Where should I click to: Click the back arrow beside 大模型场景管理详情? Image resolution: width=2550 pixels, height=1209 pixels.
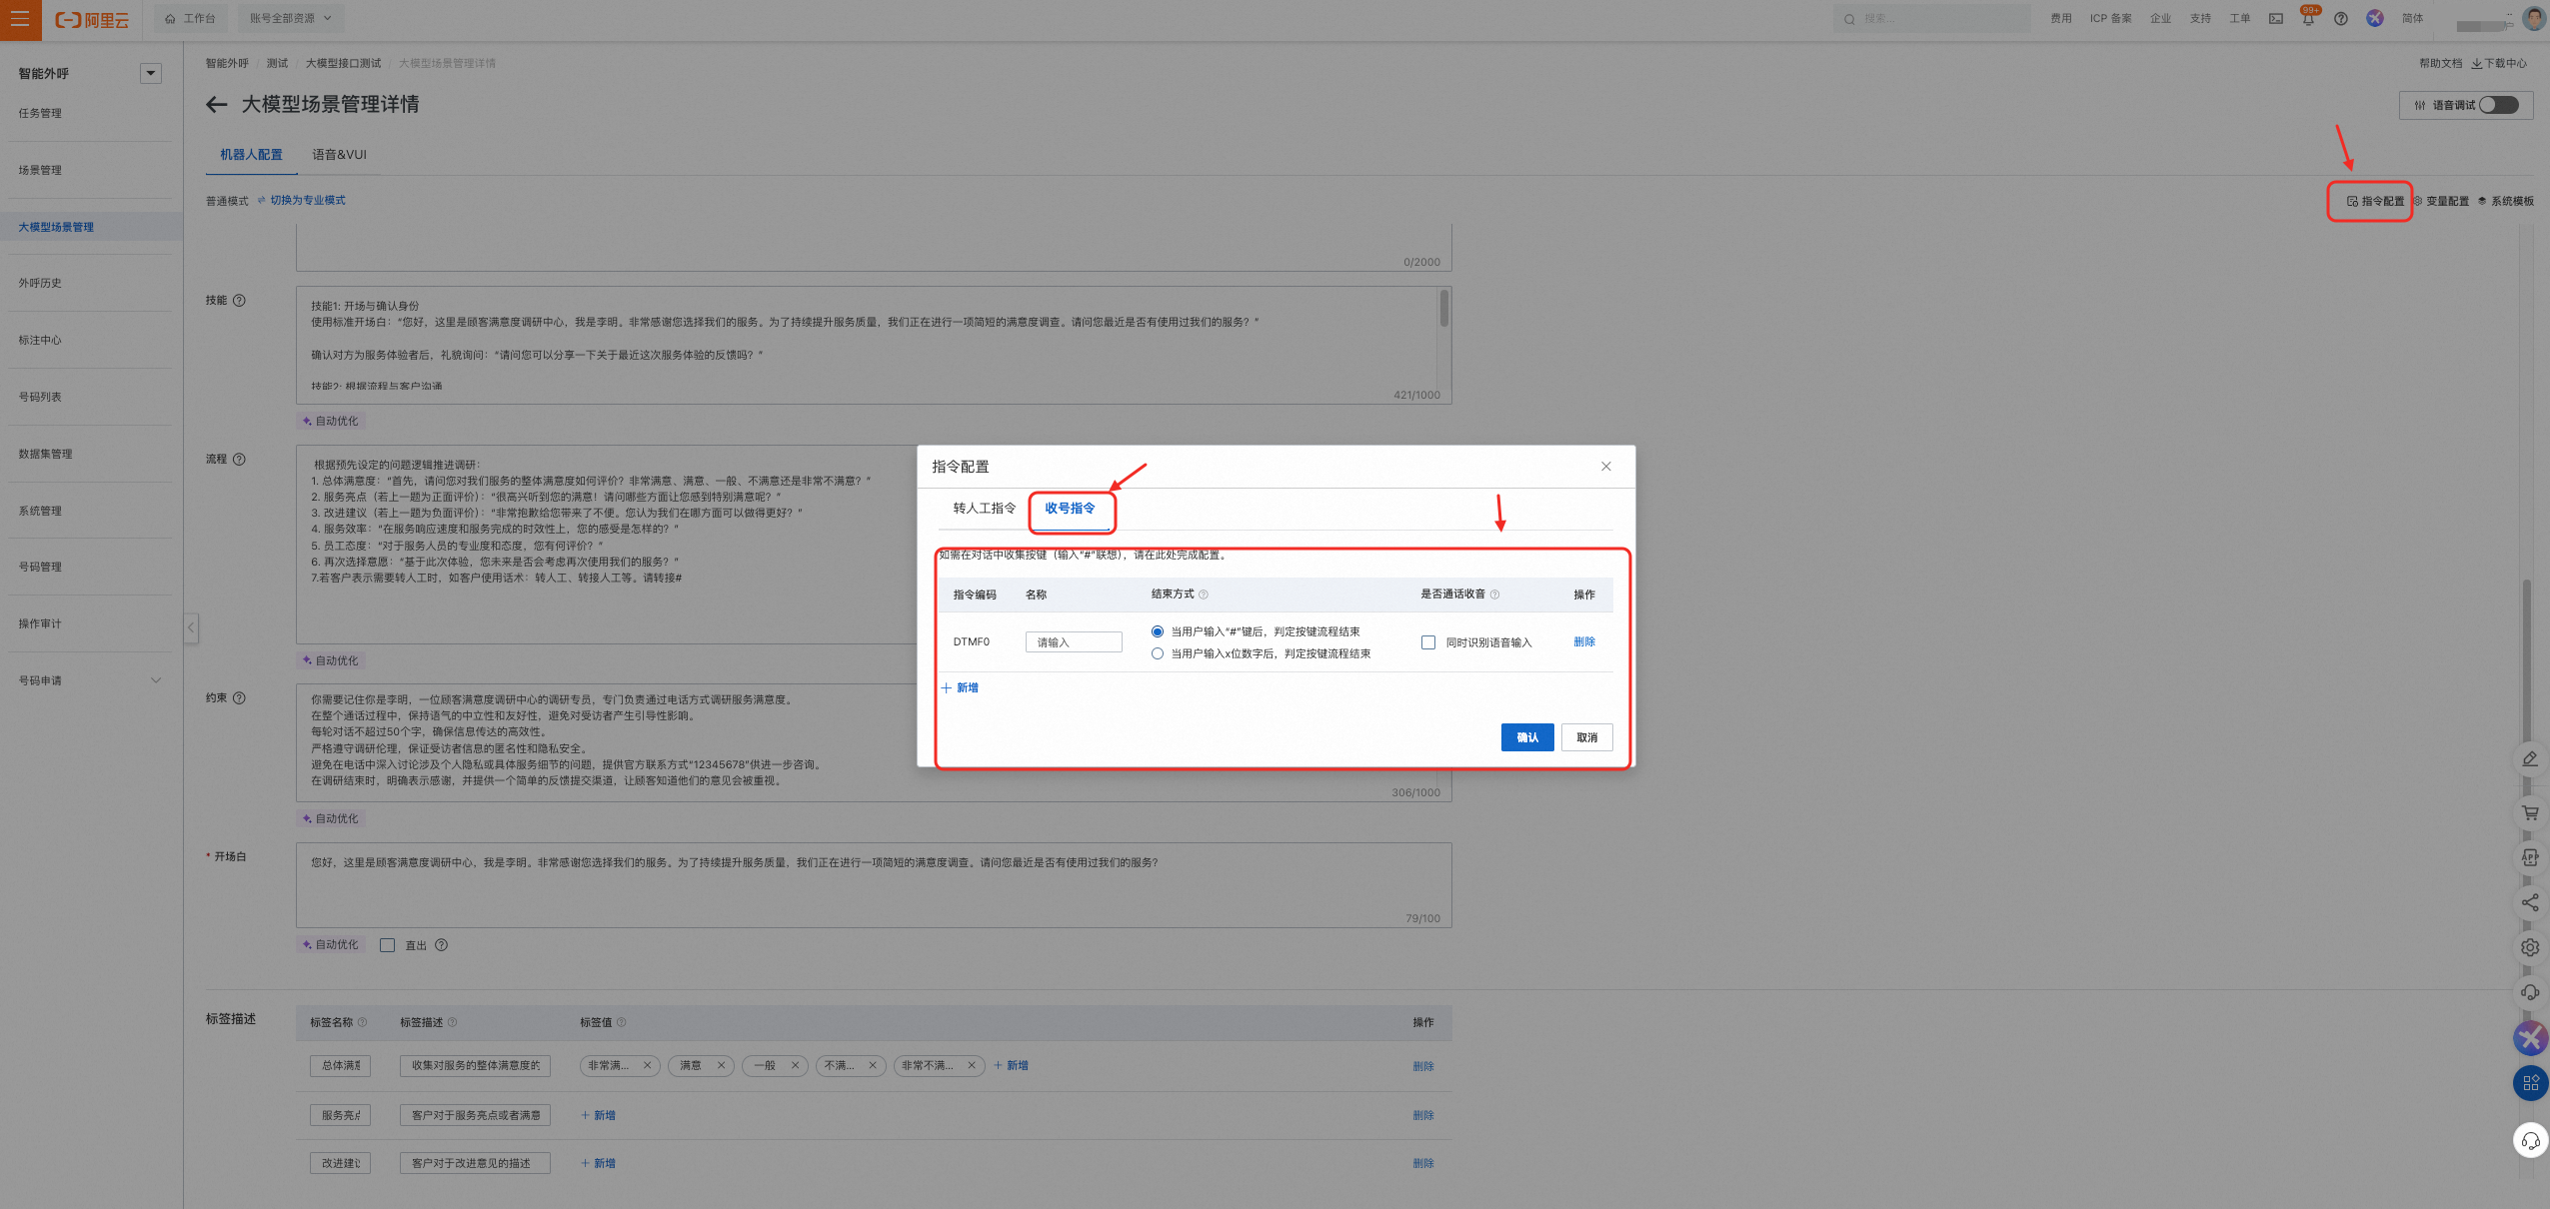(216, 105)
